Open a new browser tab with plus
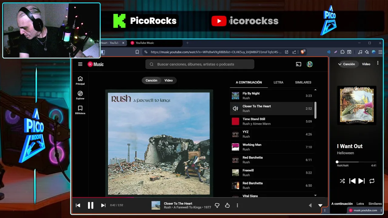This screenshot has width=388, height=218. point(187,43)
